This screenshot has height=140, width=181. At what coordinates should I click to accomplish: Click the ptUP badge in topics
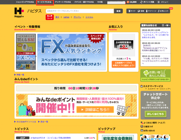tap(23, 138)
